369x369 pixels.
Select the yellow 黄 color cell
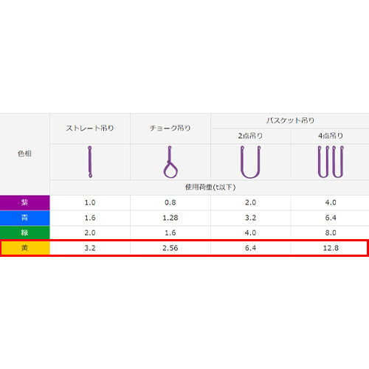point(26,248)
